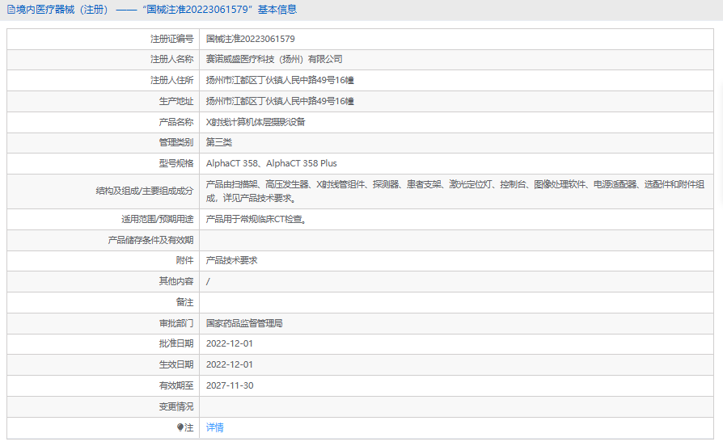This screenshot has width=723, height=446.
Task: Click expiry date 2027-11-30
Action: pos(230,385)
